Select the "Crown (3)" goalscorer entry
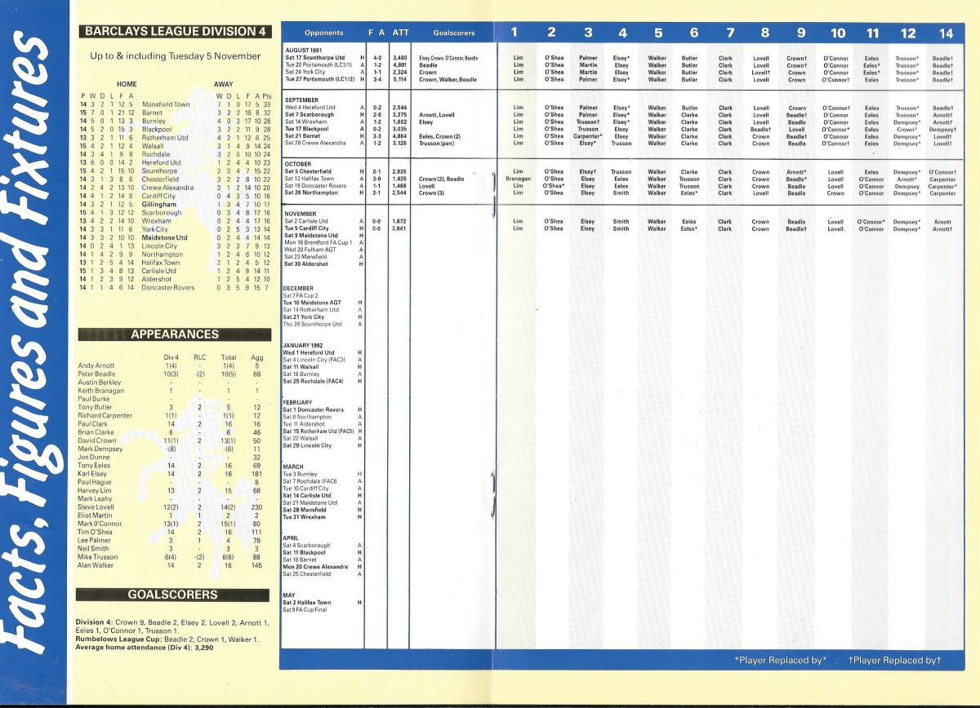Viewport: 980px width, 708px height. pos(433,193)
